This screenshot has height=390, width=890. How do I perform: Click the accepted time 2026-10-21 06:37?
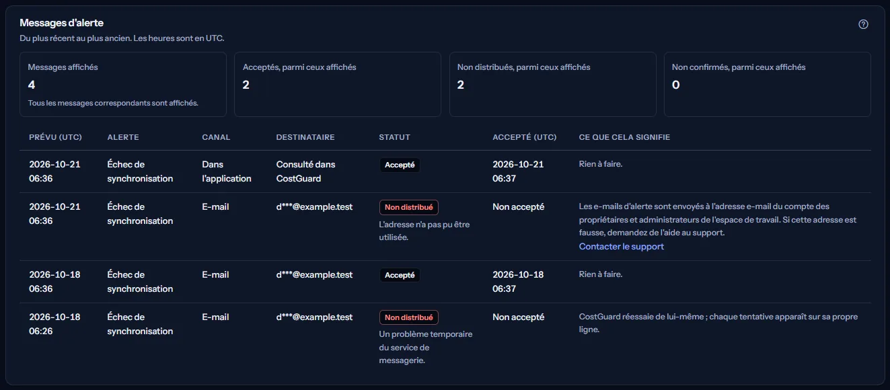coord(518,171)
